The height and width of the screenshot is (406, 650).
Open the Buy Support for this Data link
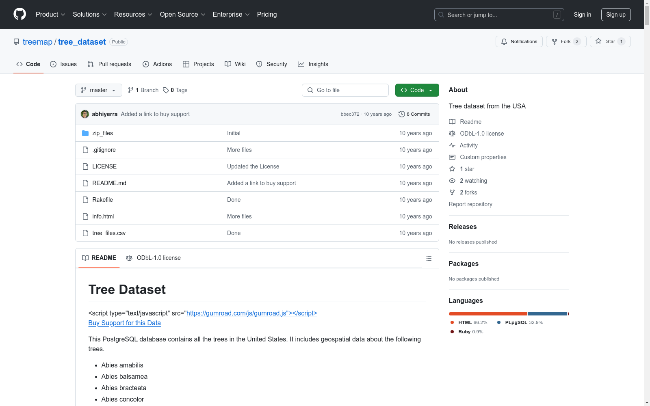(x=125, y=323)
